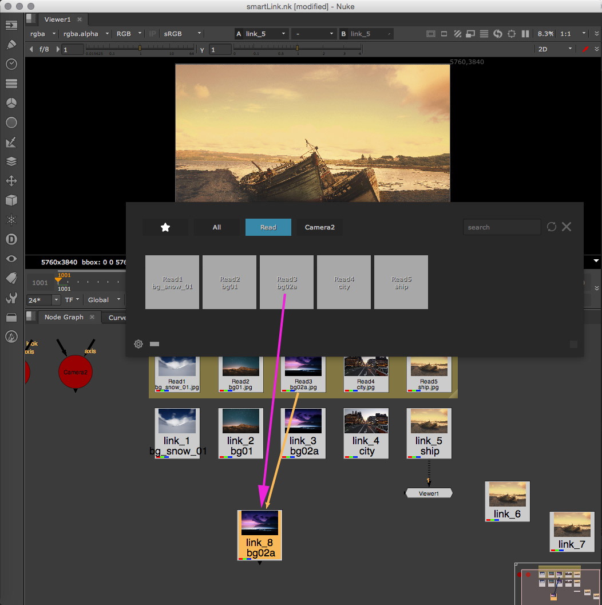Switch to the Node Graph tab

[x=64, y=317]
